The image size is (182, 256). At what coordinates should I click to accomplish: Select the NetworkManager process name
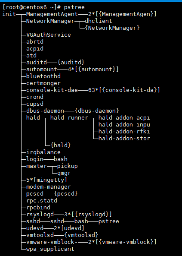coord(50,21)
